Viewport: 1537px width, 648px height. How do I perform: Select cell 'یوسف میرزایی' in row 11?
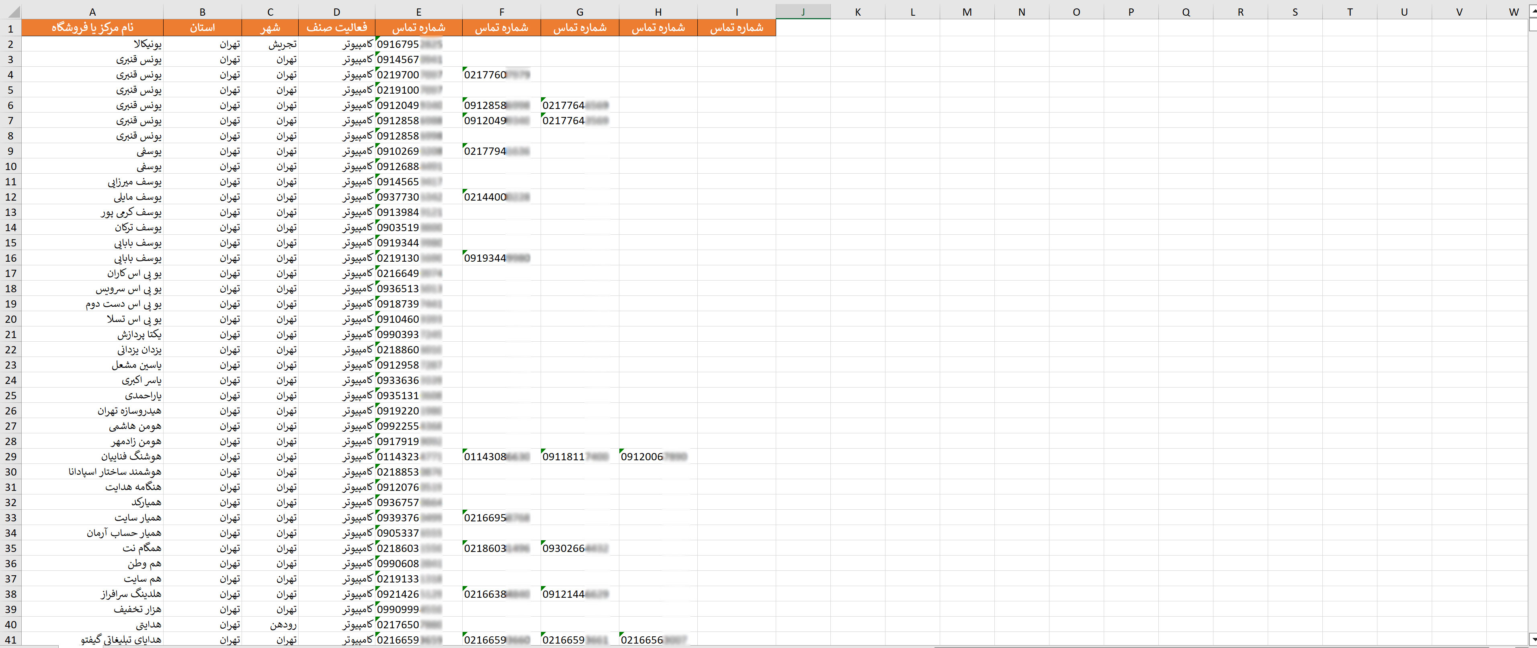pos(92,181)
